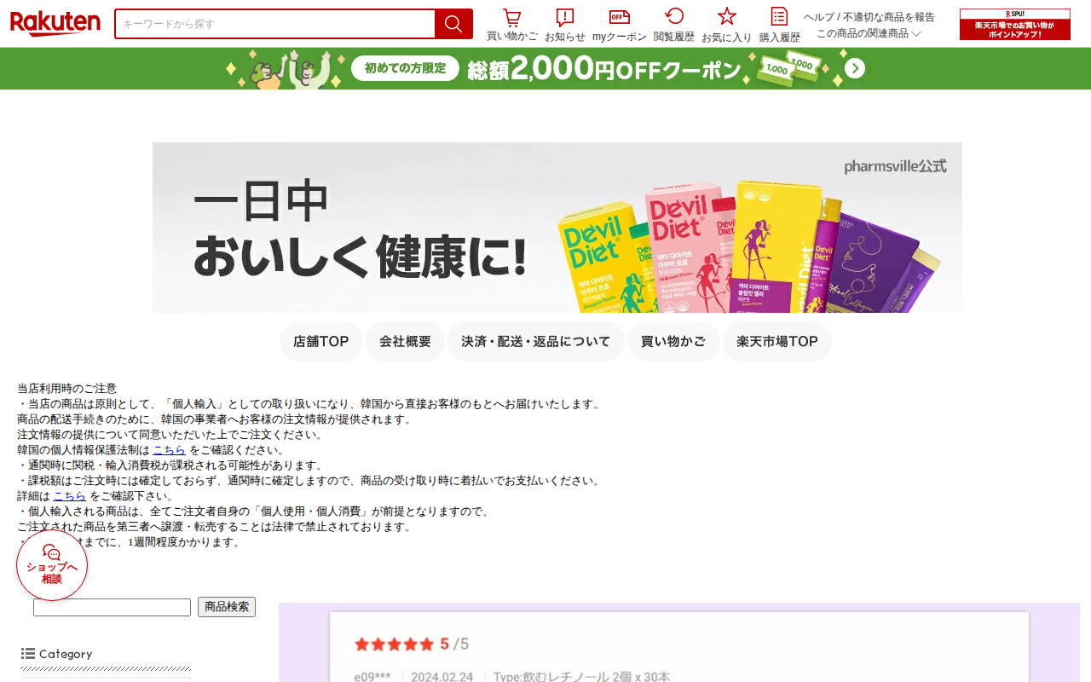Open the 楽天市場TOP menu item

click(777, 341)
